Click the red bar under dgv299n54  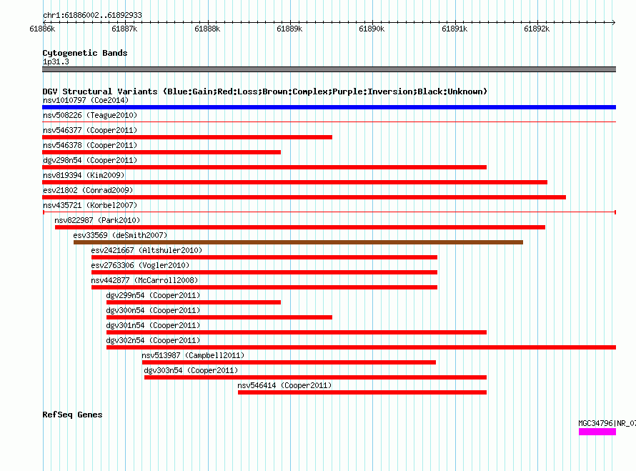[194, 302]
